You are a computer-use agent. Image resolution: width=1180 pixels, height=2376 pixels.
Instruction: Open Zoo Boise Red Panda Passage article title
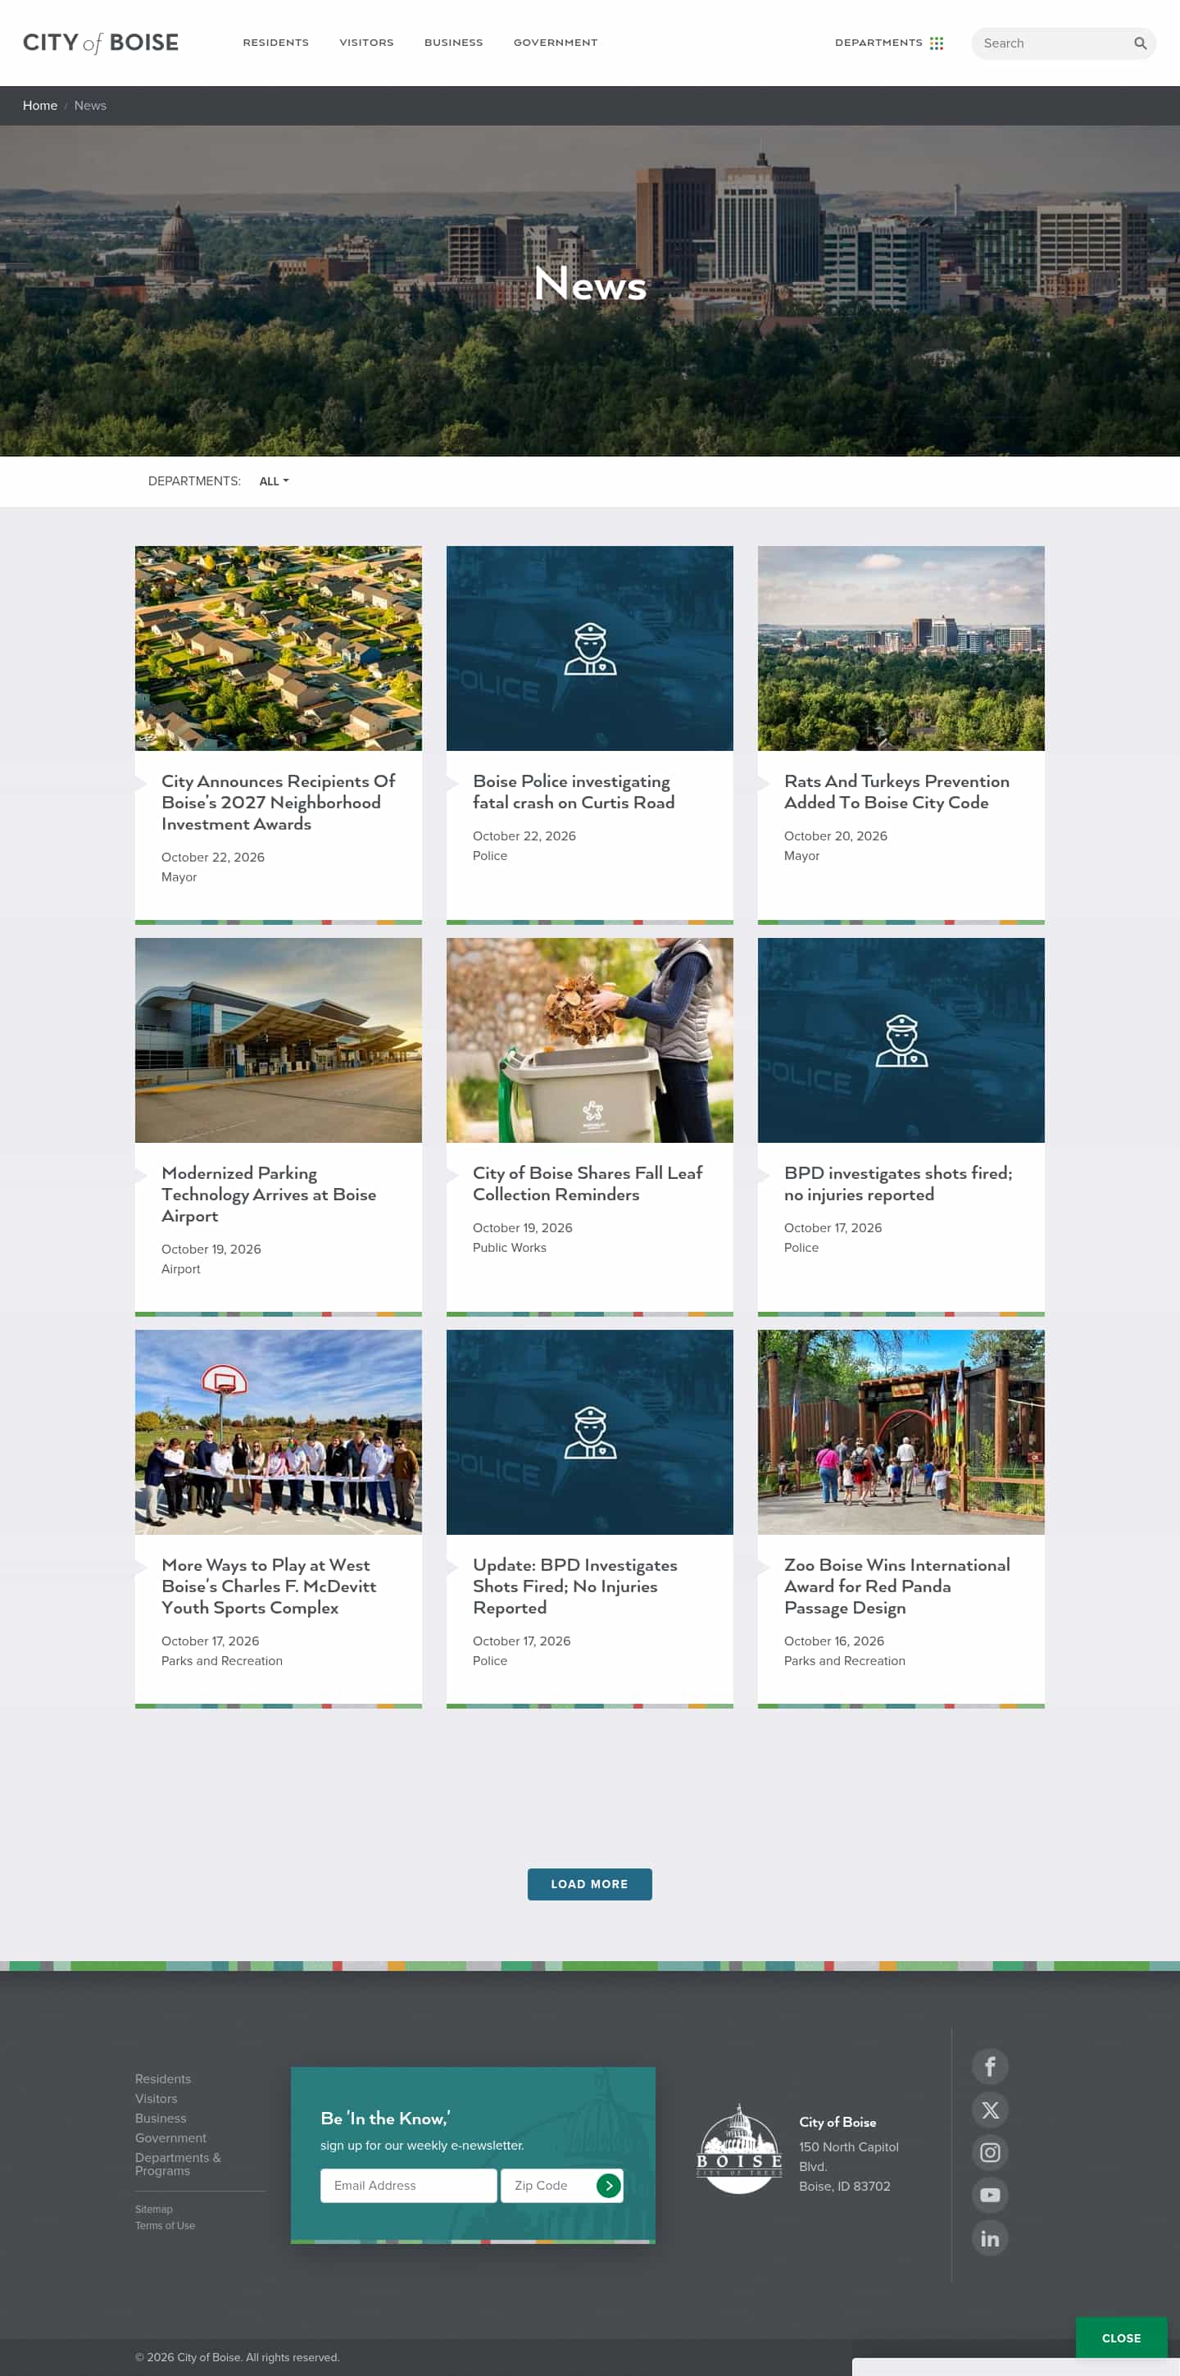tap(897, 1586)
